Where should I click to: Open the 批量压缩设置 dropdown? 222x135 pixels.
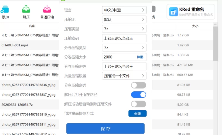coord(124,76)
